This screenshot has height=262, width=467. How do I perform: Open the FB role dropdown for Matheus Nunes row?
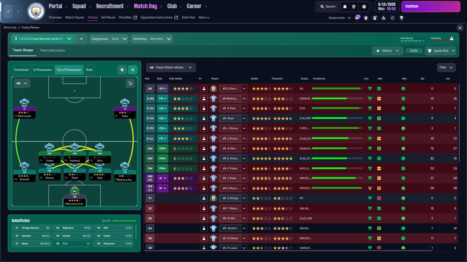162,98
